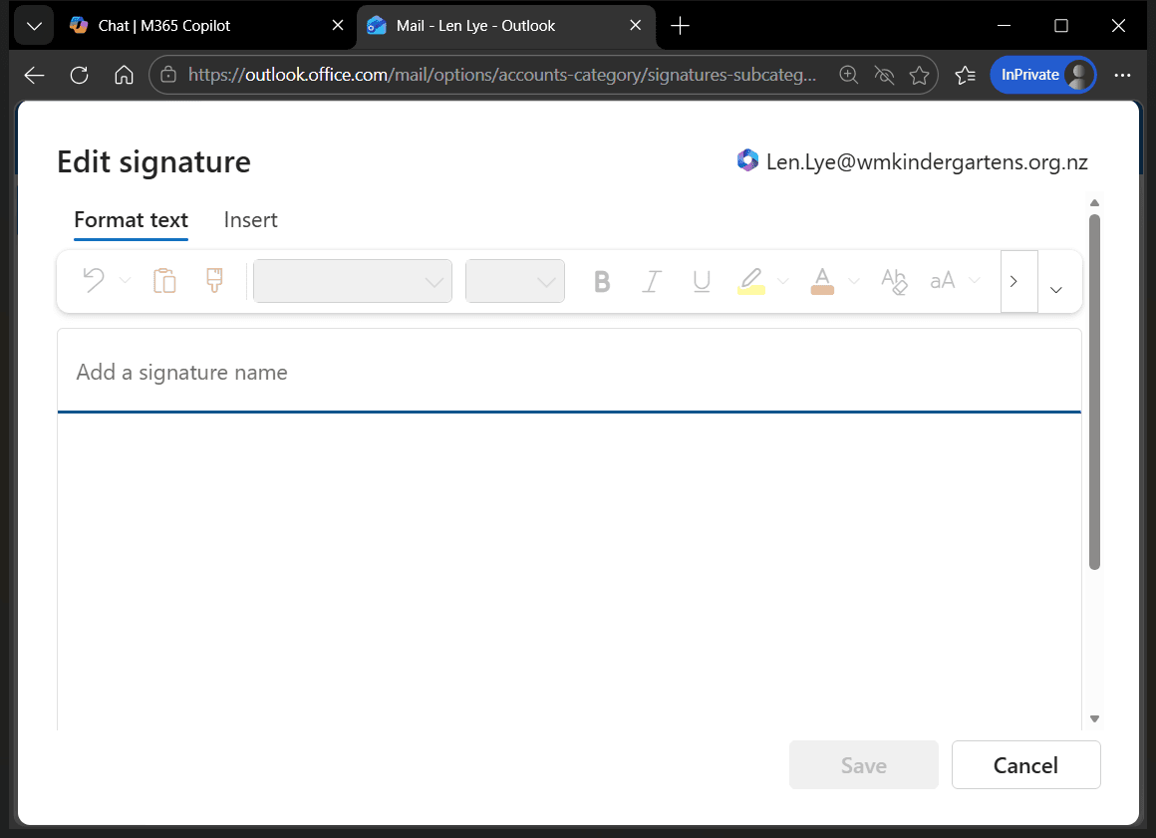Open the tab search dropdown in title bar

click(34, 27)
